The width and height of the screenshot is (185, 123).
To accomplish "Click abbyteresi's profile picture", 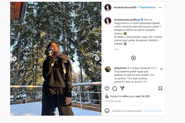I will pos(108,69).
